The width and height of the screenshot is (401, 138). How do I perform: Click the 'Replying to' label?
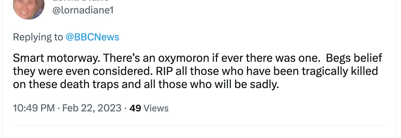(x=38, y=37)
